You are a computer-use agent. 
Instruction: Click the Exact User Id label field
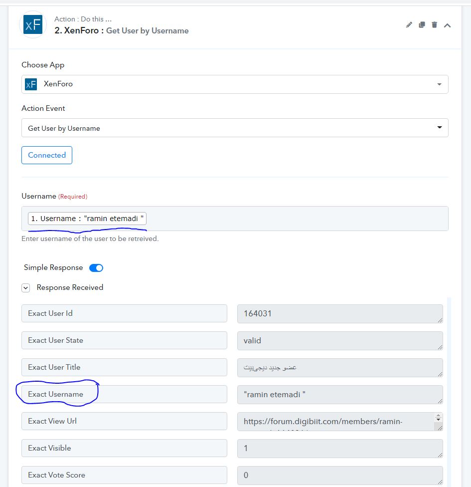click(x=124, y=313)
